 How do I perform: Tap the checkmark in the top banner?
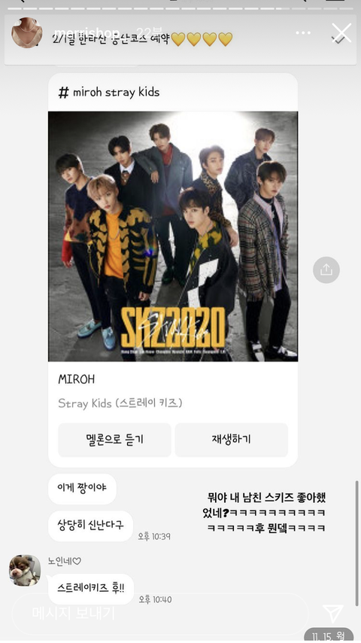pyautogui.click(x=337, y=39)
